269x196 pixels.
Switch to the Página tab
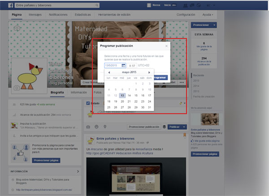17,15
